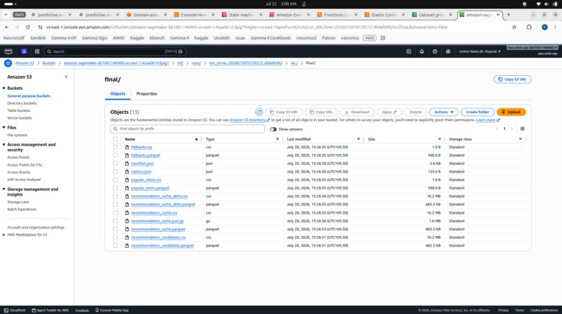Open the help question mark icon
Screen dimensions: 562x314
coord(435,52)
